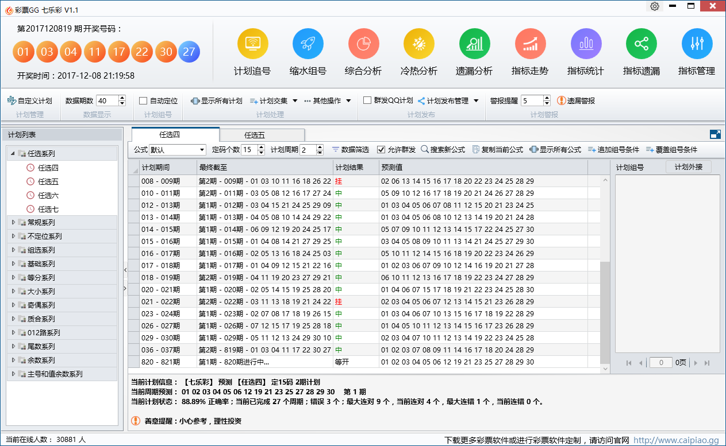Select the 冷热分析 hot-cold analysis icon

click(x=418, y=44)
